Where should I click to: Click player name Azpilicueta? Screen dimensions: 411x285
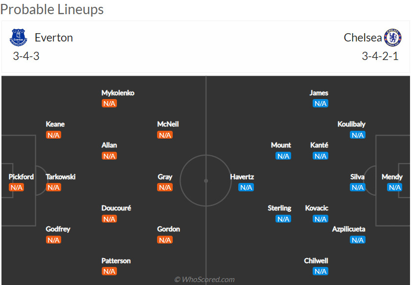coord(348,229)
